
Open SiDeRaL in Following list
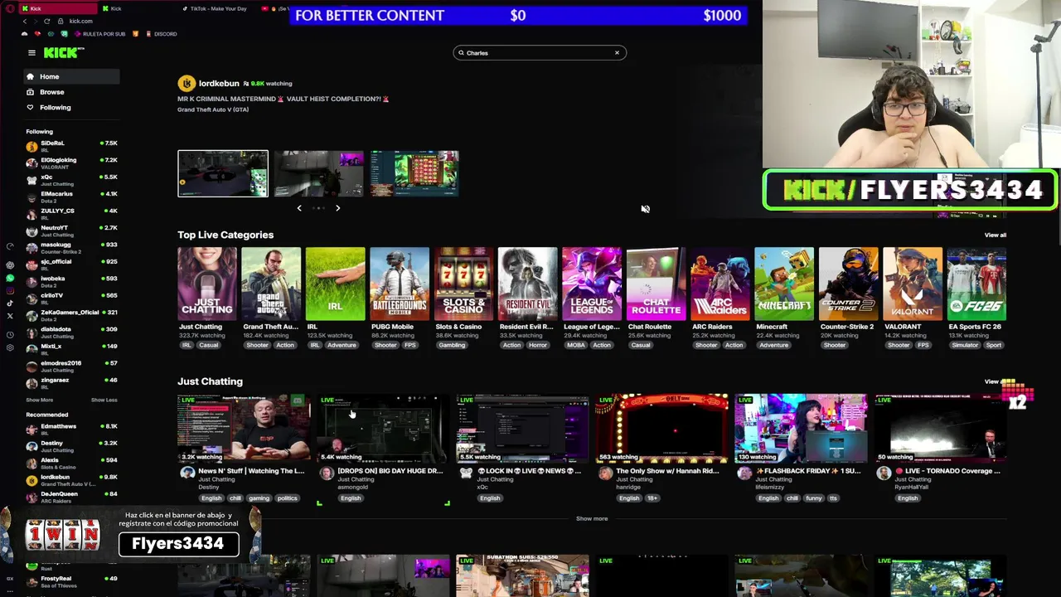click(x=72, y=146)
